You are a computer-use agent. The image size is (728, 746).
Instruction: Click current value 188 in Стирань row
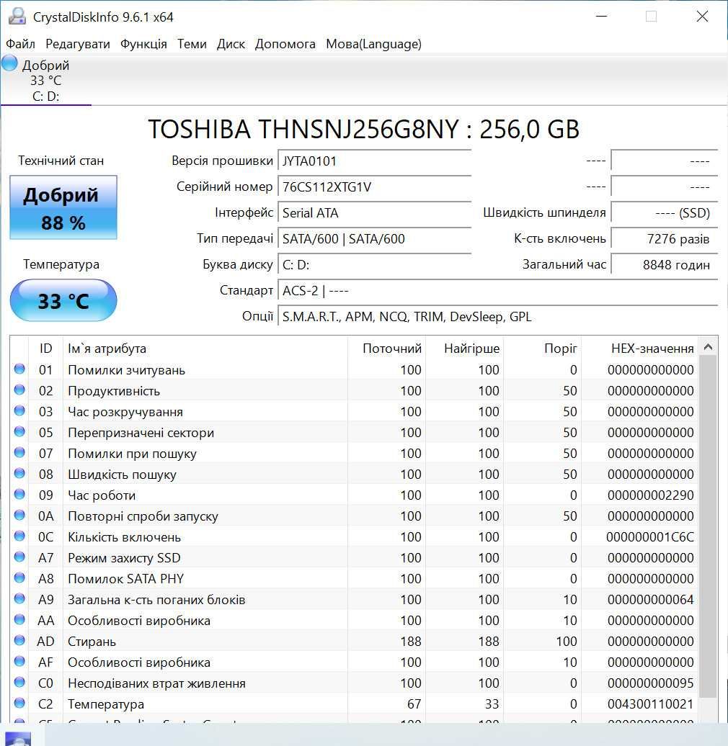410,642
